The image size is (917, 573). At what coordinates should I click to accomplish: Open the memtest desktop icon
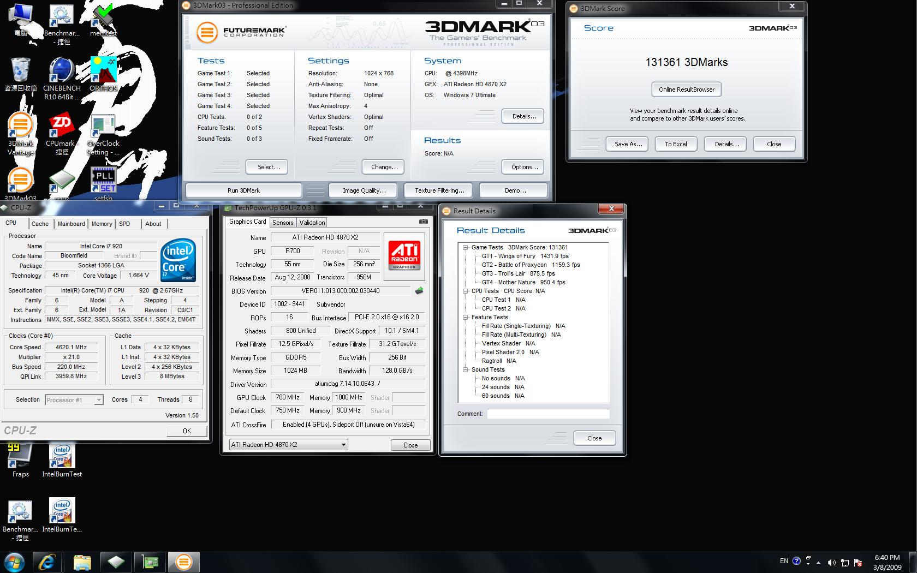coord(103,21)
